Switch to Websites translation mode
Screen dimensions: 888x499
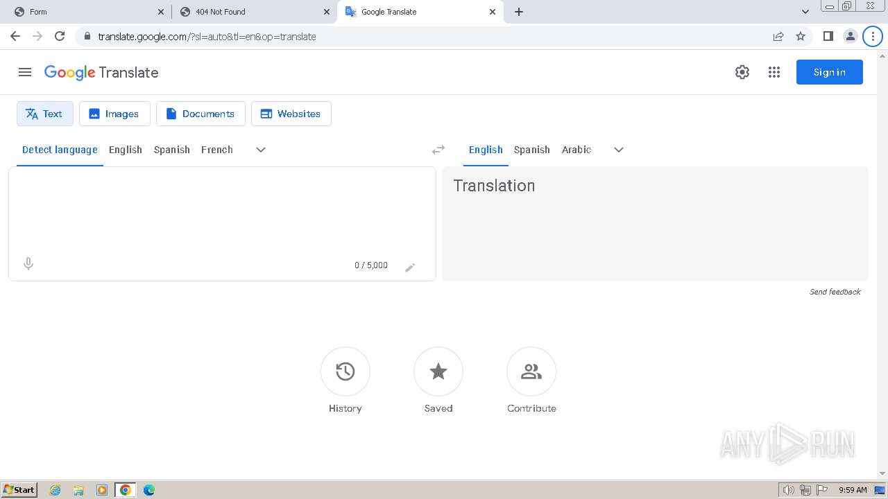pos(291,114)
